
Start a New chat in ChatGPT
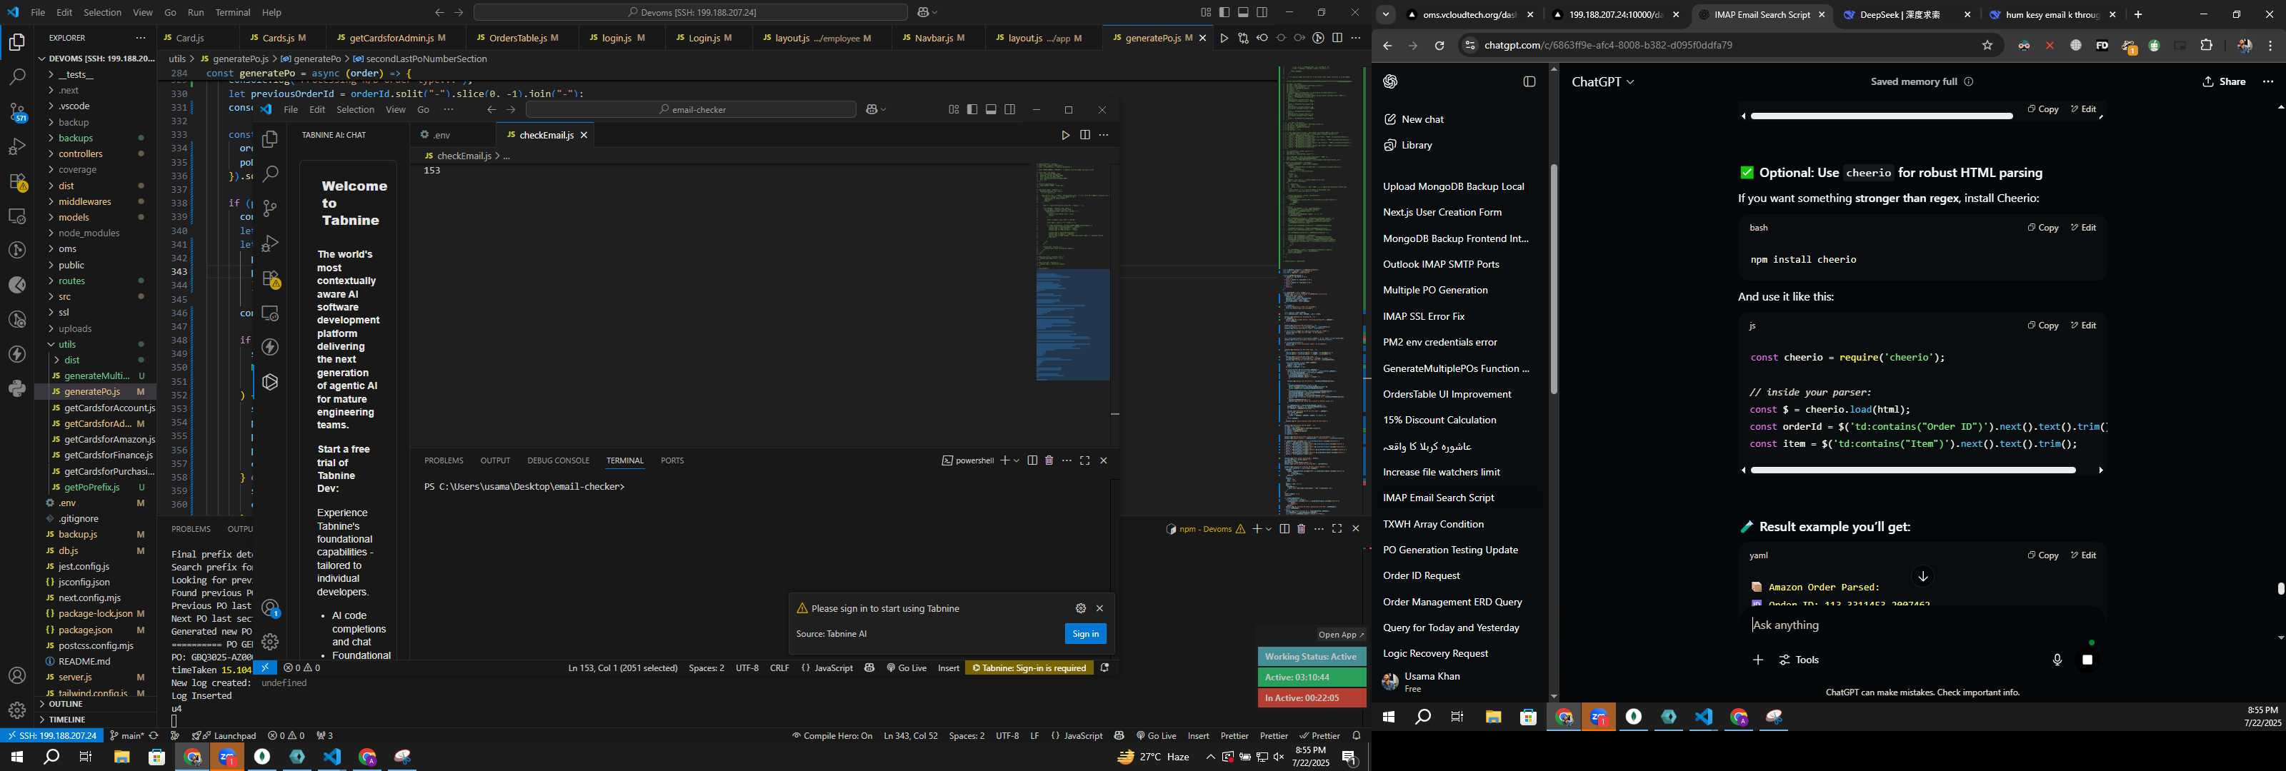tap(1414, 119)
